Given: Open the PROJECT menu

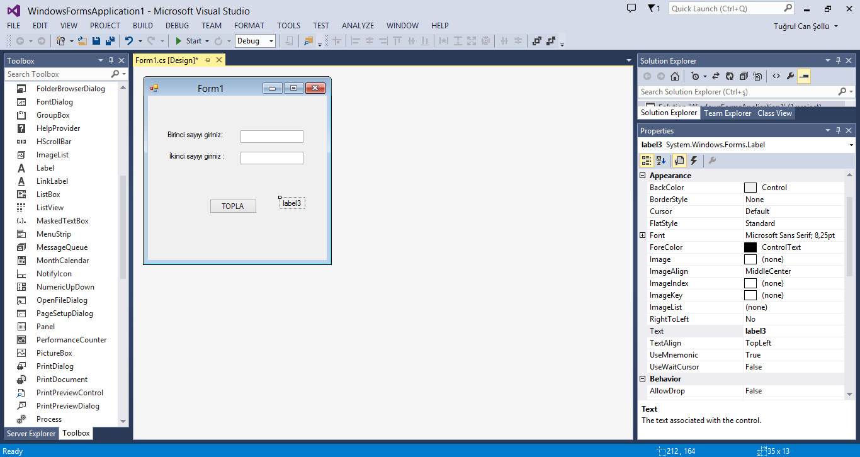Looking at the screenshot, I should [105, 26].
